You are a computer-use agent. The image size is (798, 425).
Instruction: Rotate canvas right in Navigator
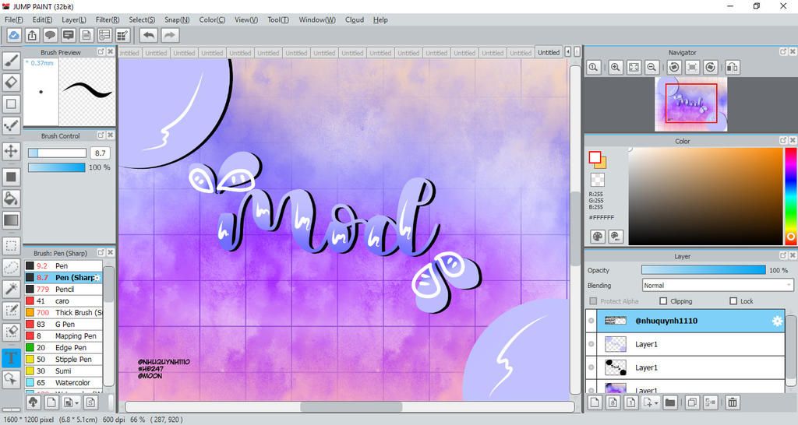pyautogui.click(x=711, y=67)
